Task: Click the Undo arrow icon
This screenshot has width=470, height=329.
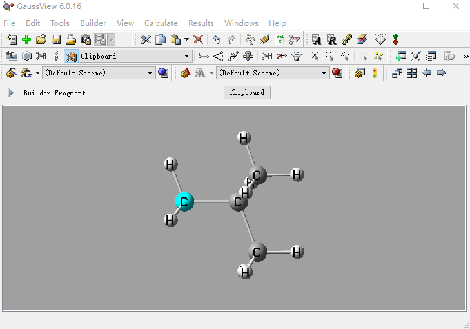Action: pyautogui.click(x=217, y=39)
